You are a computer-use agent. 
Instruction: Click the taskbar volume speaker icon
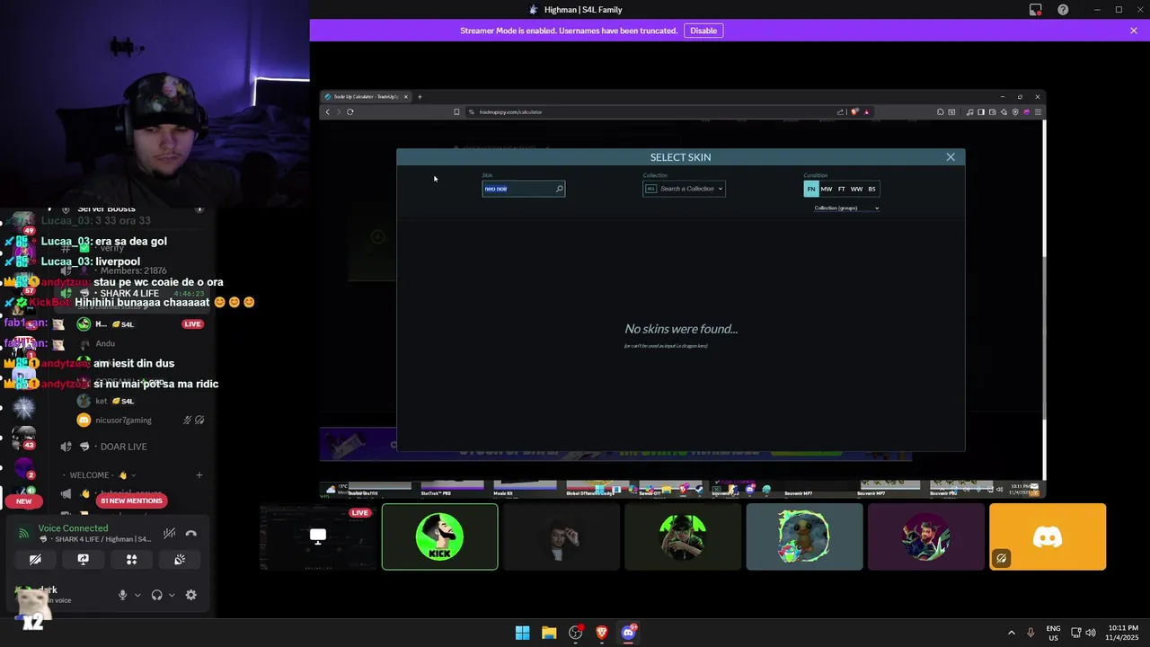point(1091,633)
